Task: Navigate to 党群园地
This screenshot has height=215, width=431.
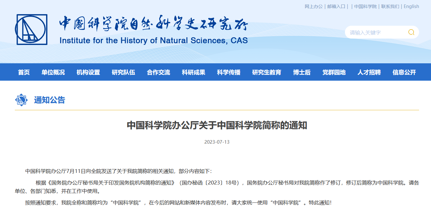Action: point(334,72)
